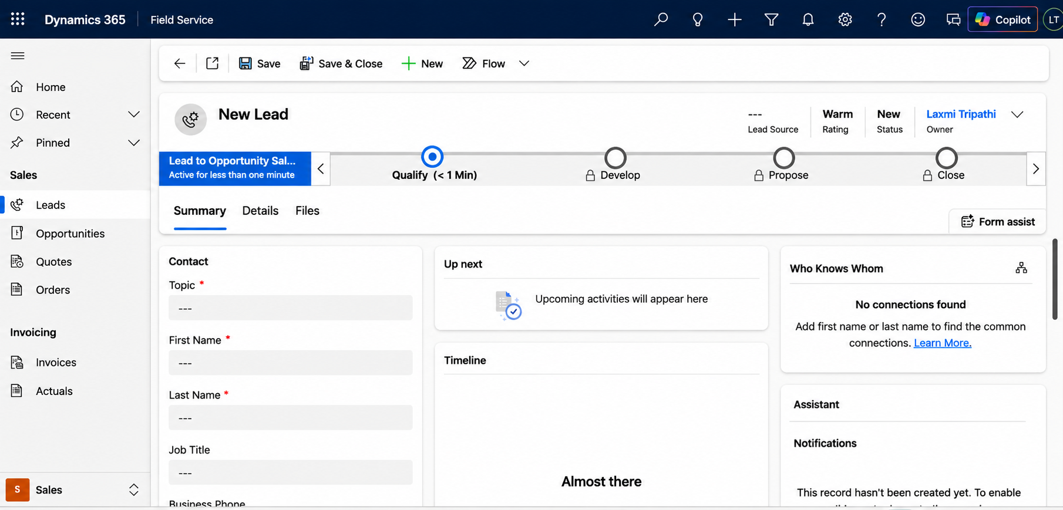
Task: Open the Sales area switcher
Action: (75, 489)
